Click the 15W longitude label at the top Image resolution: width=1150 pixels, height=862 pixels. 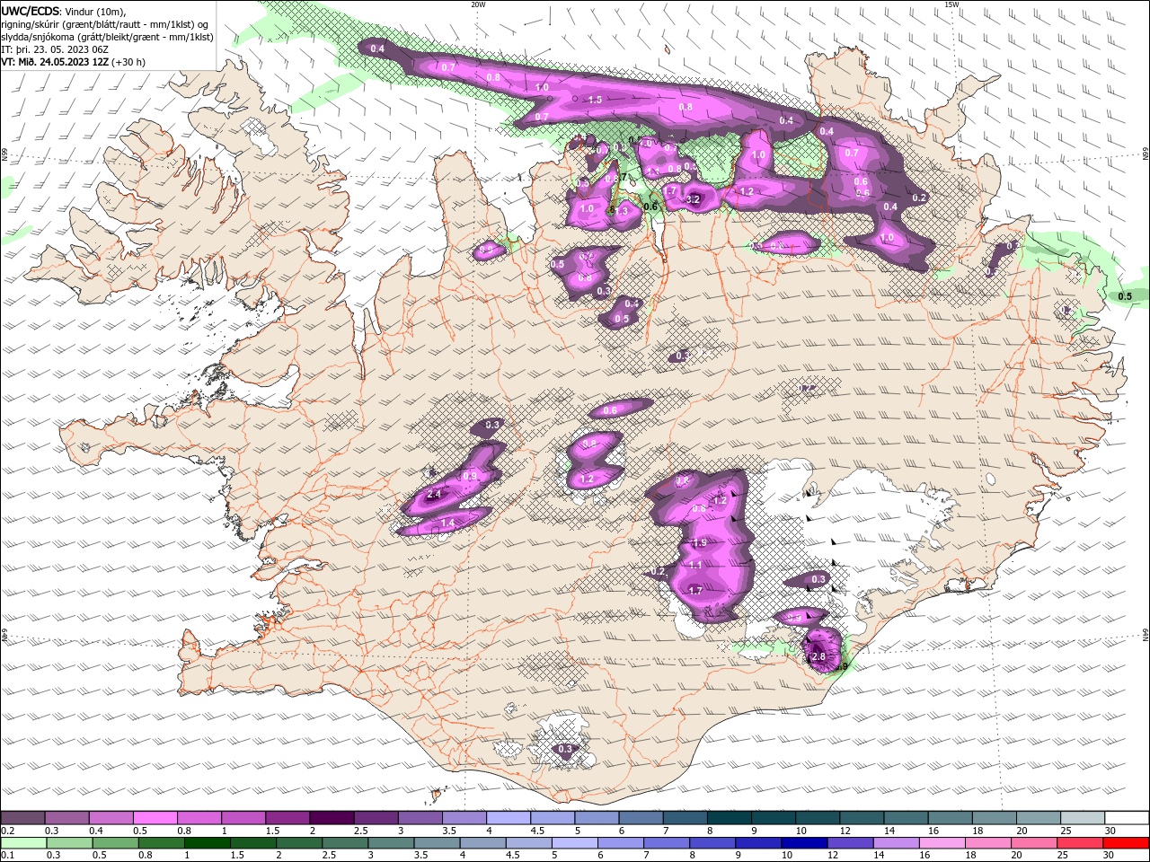tap(951, 4)
